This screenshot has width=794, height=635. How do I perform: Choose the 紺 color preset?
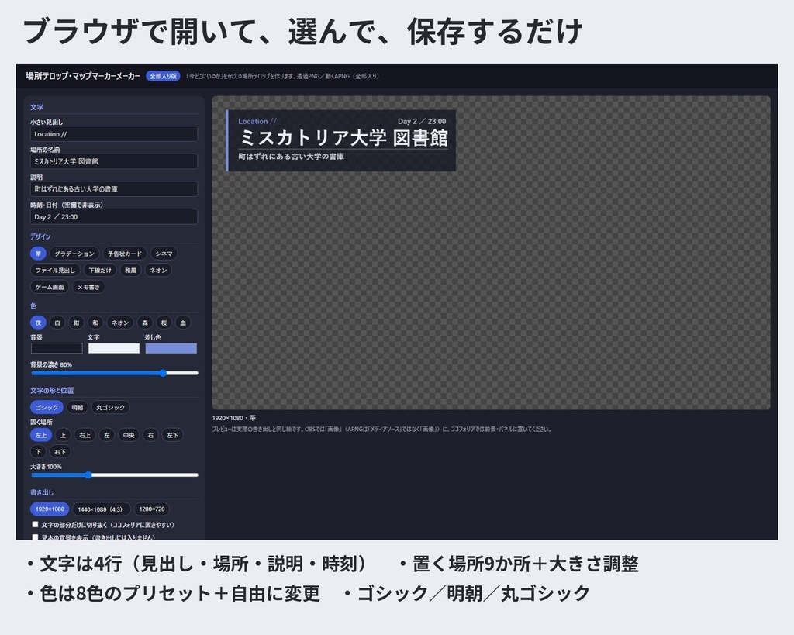pyautogui.click(x=76, y=323)
